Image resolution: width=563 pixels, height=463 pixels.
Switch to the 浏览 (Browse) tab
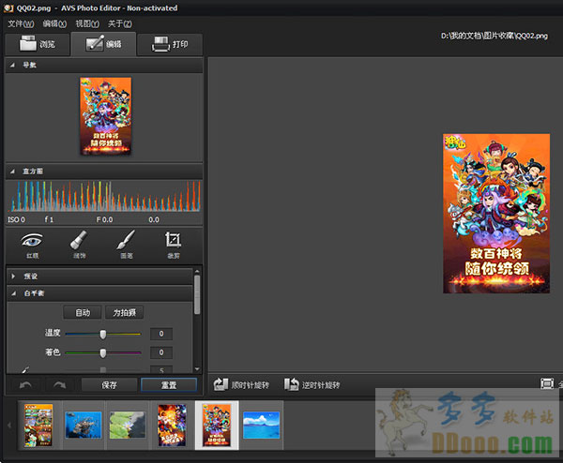38,44
